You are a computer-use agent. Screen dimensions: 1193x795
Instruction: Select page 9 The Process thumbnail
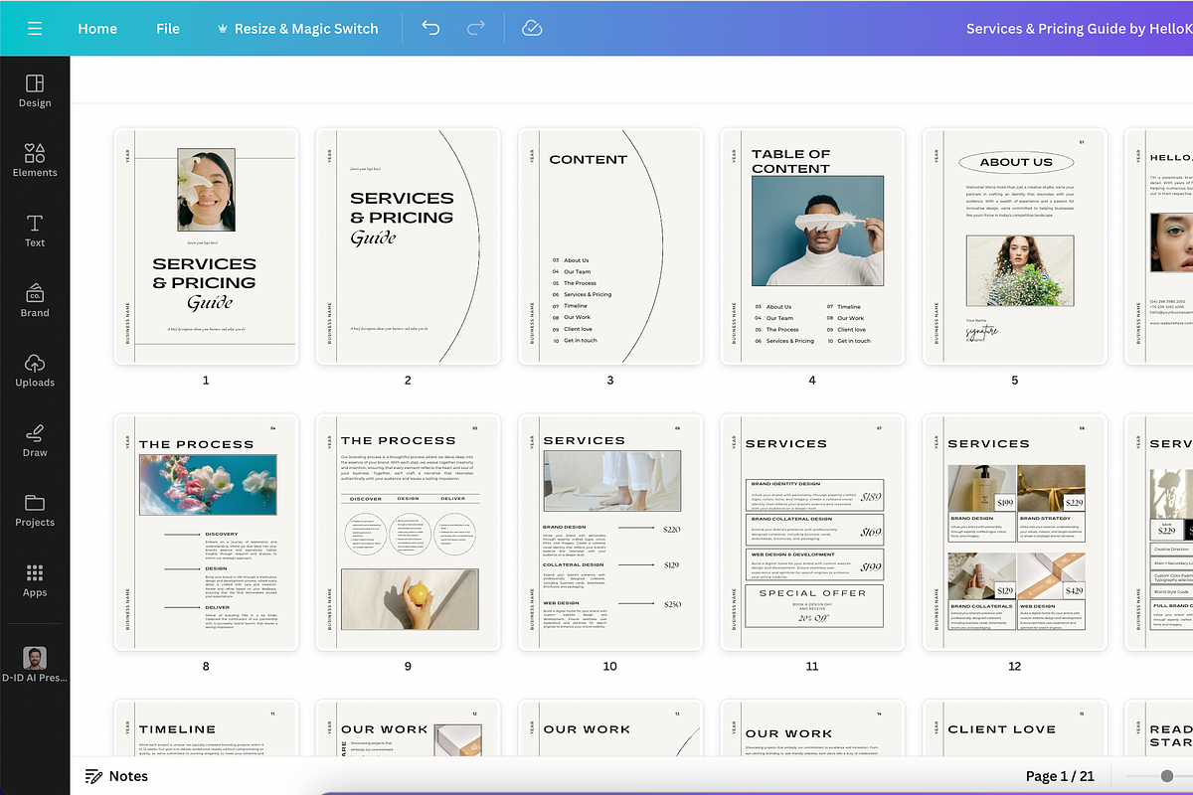pos(408,533)
